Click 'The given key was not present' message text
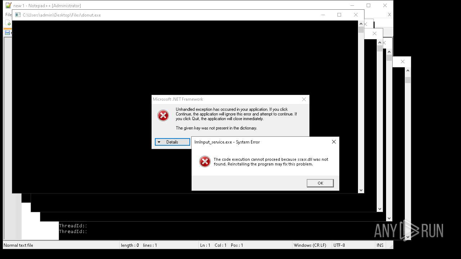 216,128
